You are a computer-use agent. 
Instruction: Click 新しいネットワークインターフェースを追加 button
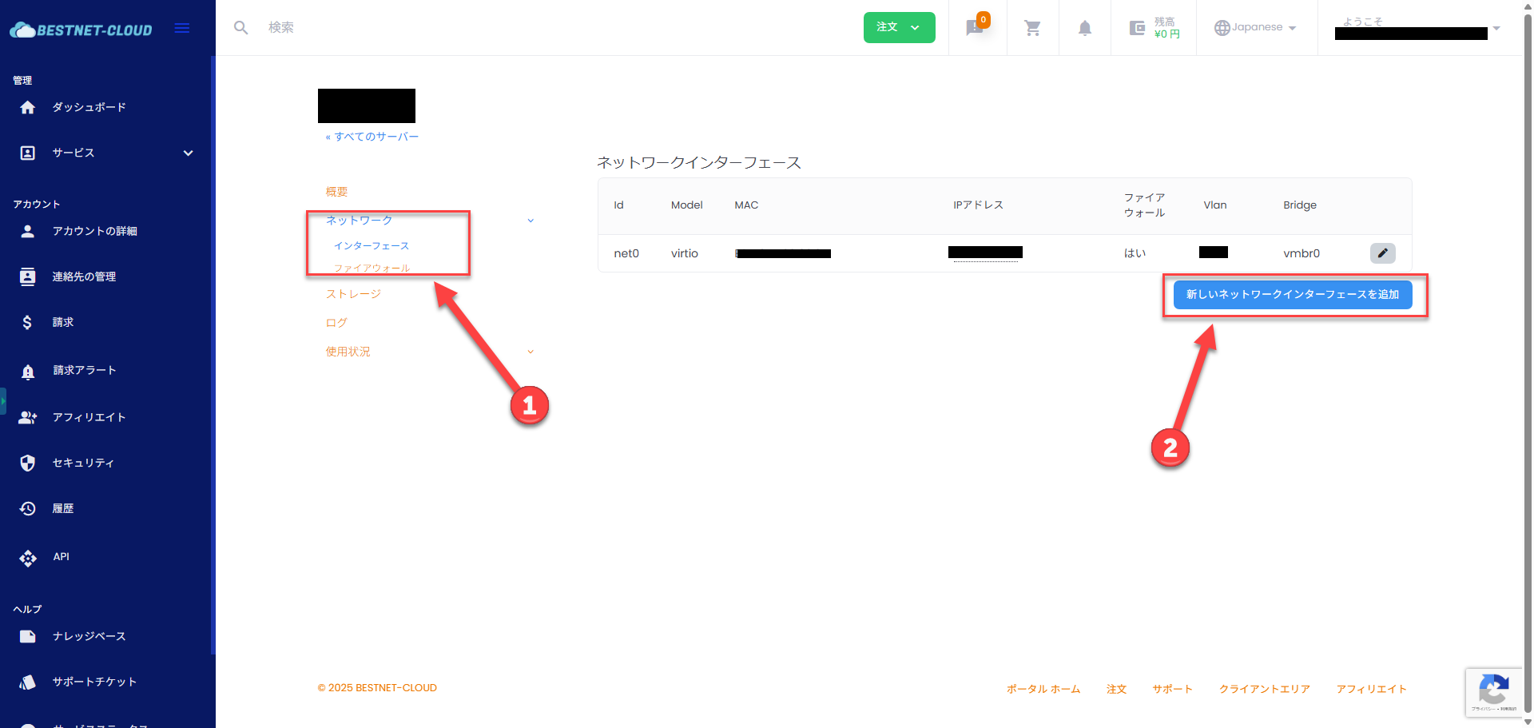tap(1292, 294)
